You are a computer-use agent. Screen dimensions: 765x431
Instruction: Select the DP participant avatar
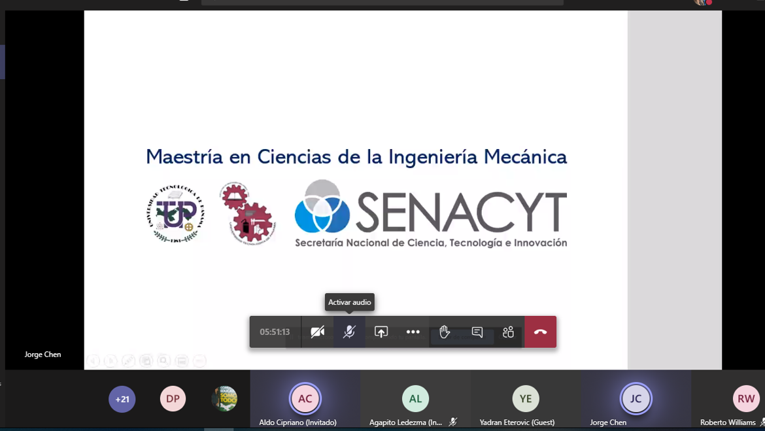pos(173,398)
